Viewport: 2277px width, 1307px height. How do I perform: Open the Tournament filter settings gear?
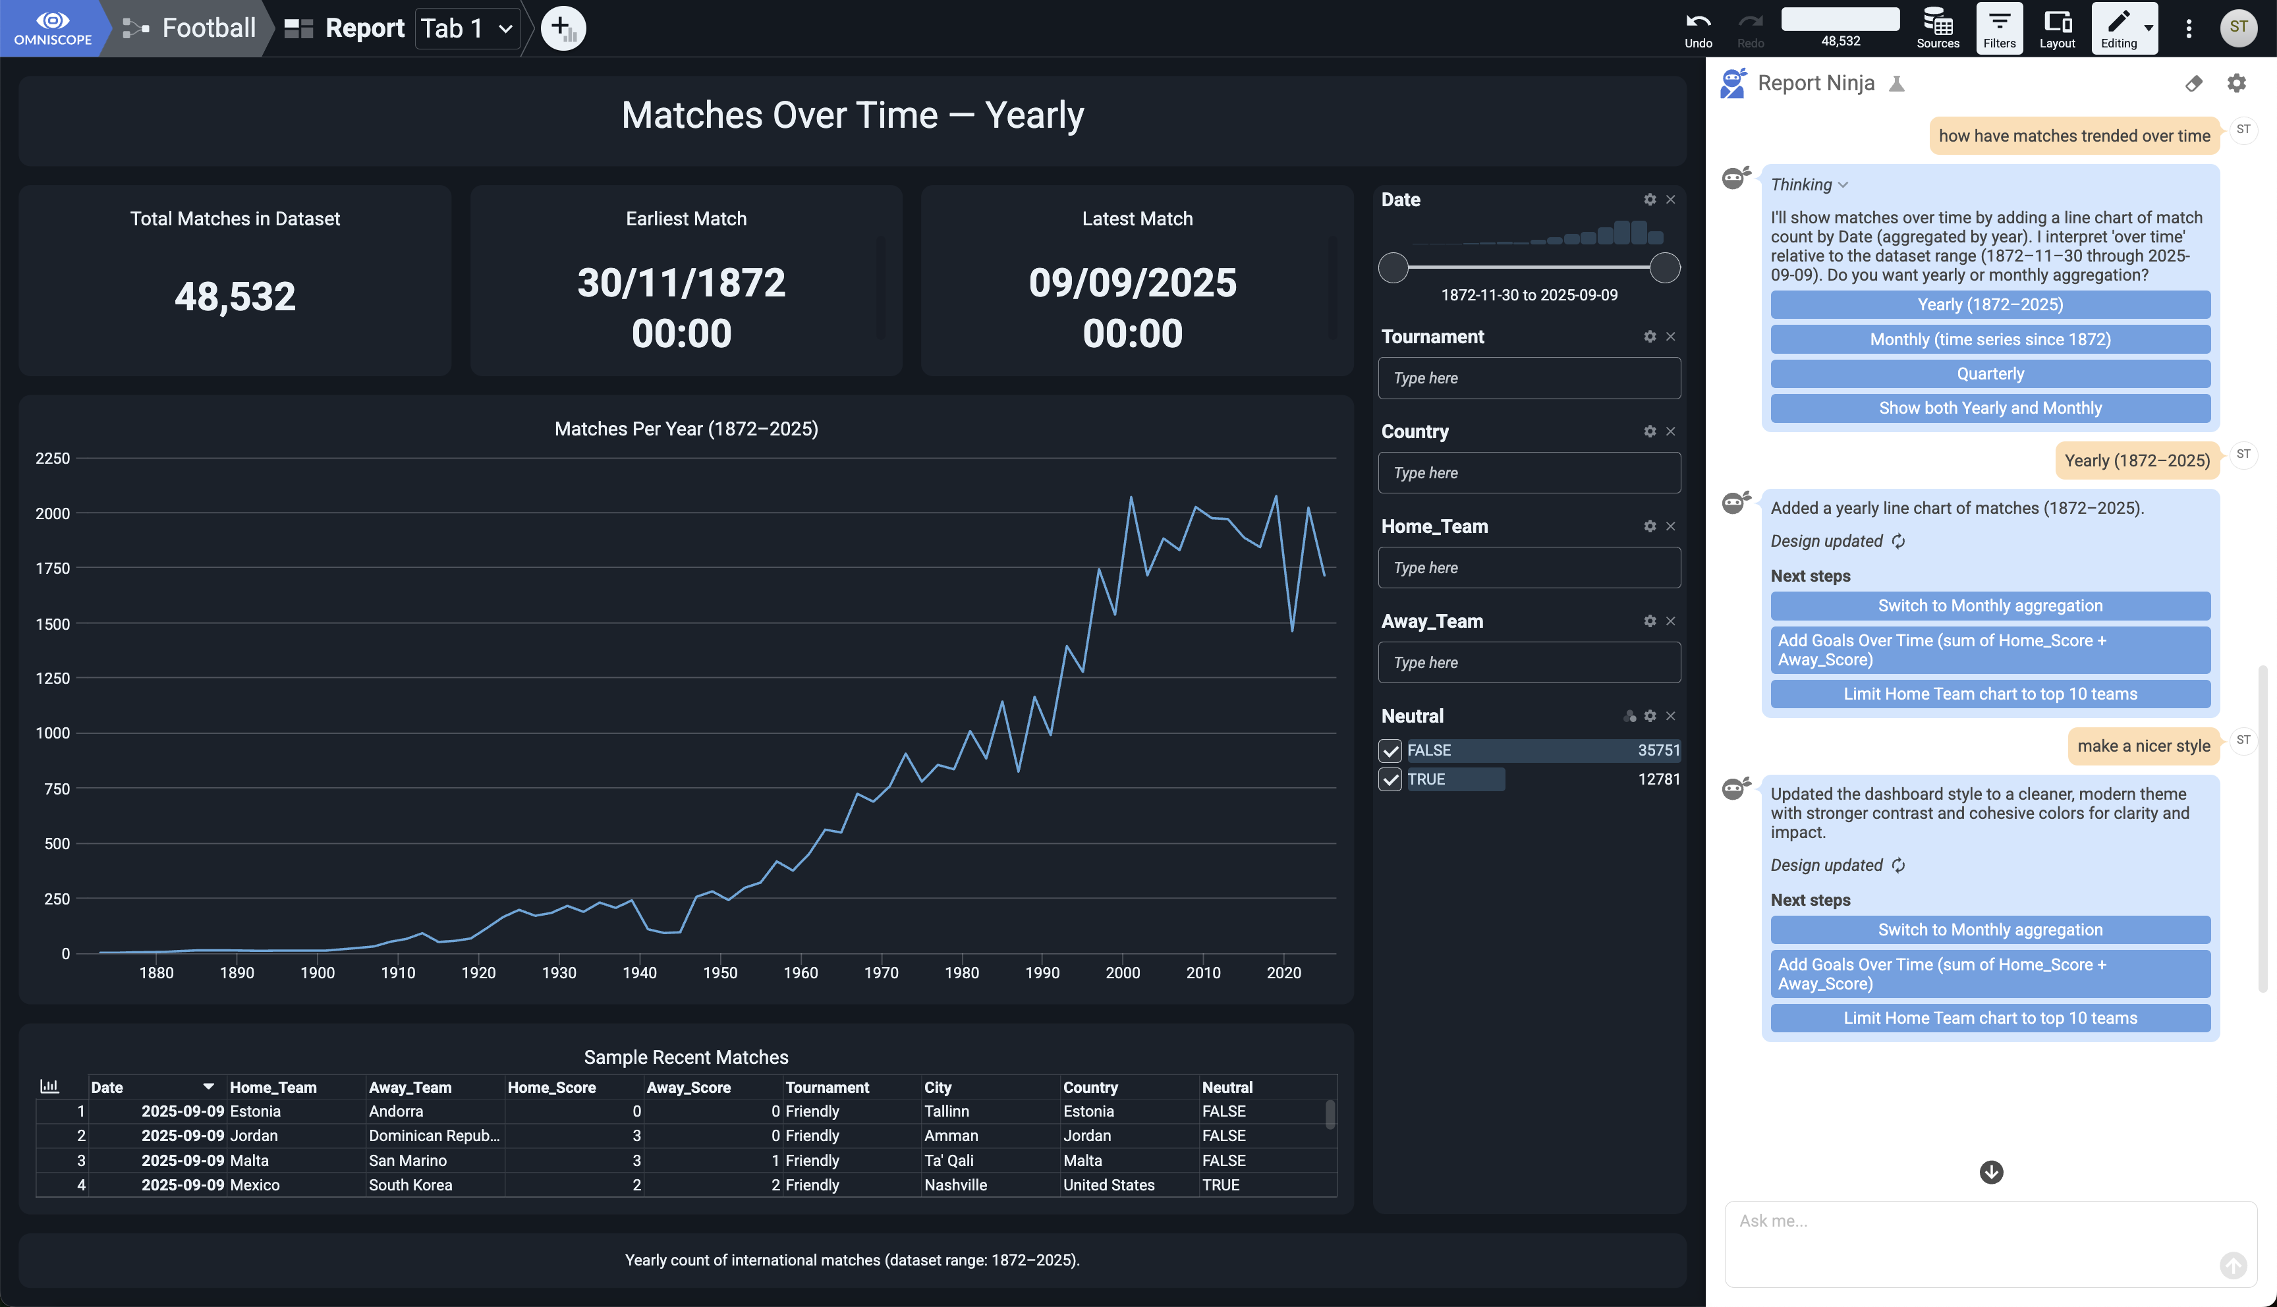click(1648, 337)
